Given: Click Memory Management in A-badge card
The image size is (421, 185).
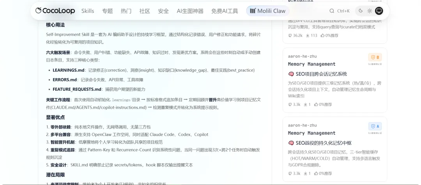Looking at the screenshot, I should click(x=312, y=133).
